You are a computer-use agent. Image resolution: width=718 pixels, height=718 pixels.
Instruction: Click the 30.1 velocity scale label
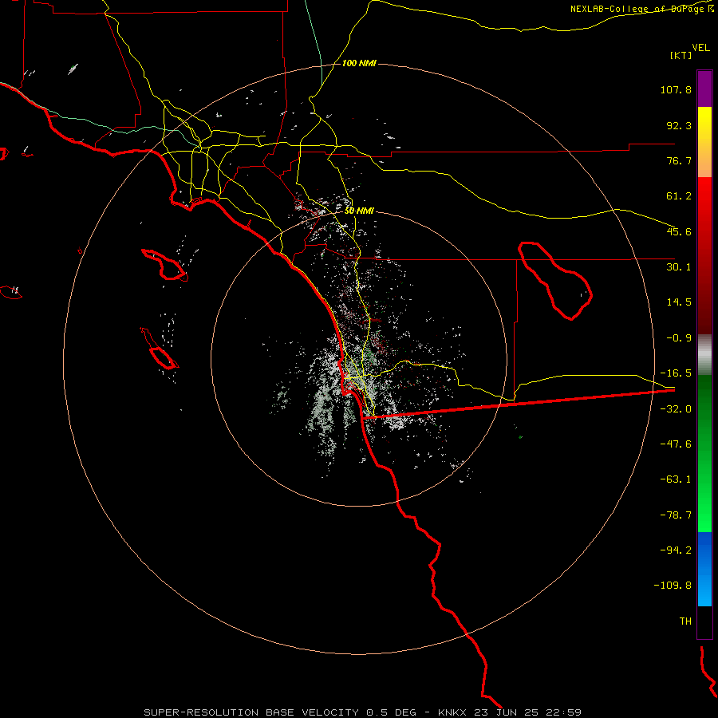click(679, 267)
